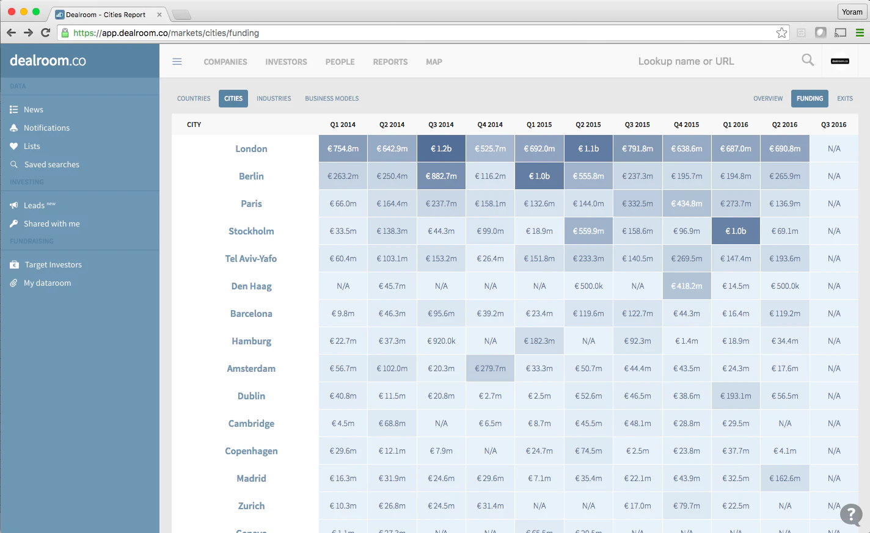This screenshot has width=870, height=533.
Task: Open the Stockholm city link
Action: pyautogui.click(x=251, y=231)
